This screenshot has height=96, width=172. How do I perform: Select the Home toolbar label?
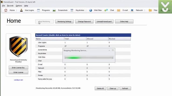[x=12, y=10]
